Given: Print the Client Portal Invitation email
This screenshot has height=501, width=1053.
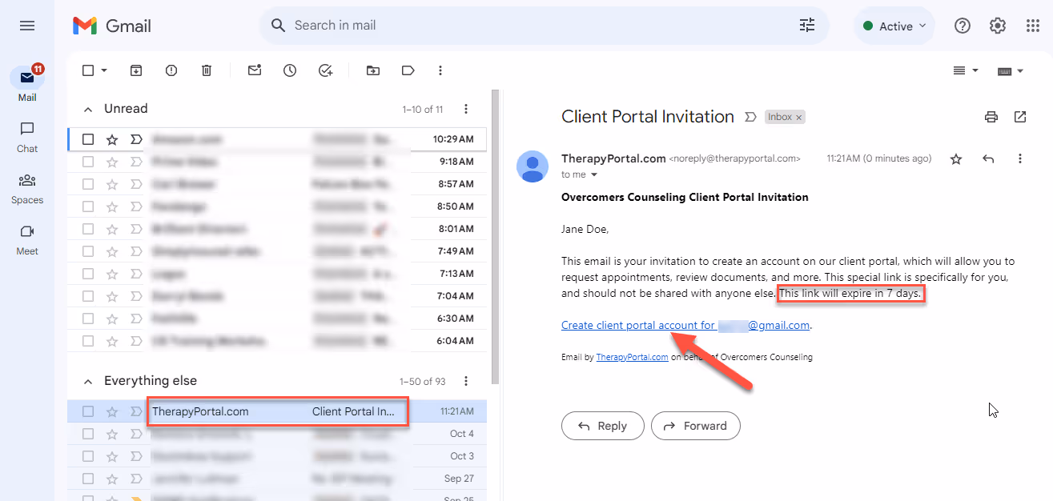Looking at the screenshot, I should [x=991, y=117].
